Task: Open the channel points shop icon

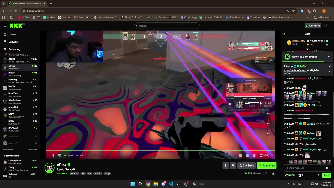Action: (x=300, y=175)
